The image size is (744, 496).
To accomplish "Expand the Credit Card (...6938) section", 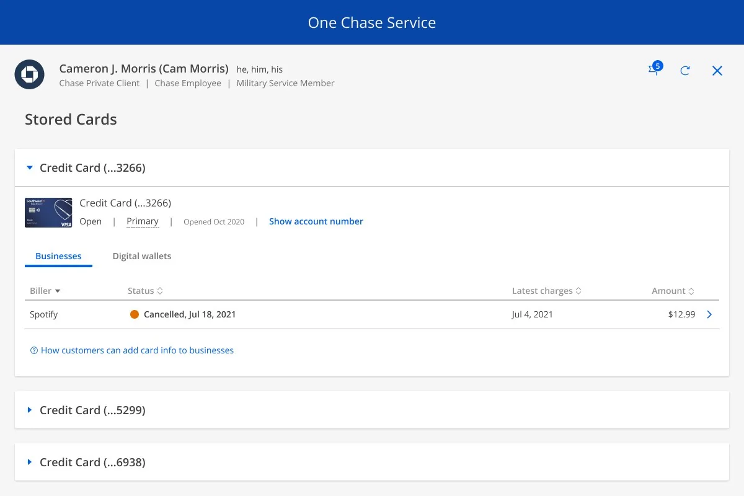I will (30, 462).
